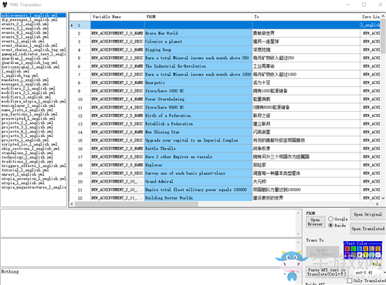Click the Save Line column header
This screenshot has width=386, height=285.
[371, 17]
